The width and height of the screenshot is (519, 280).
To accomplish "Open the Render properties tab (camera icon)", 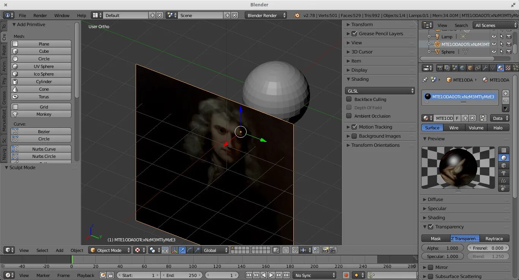I will (440, 68).
